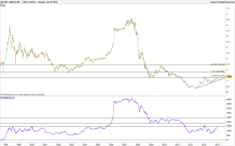Click the 1998 year label on time axis
The height and width of the screenshot is (146, 235).
(x=6, y=144)
